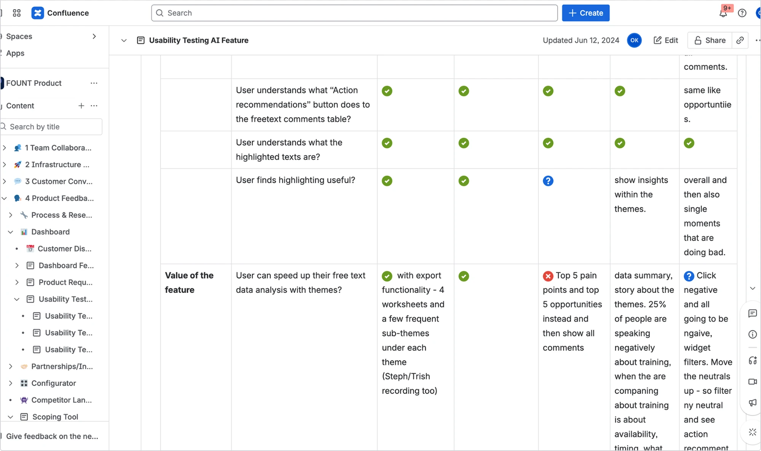
Task: Click the headset icon in right rail
Action: [x=752, y=360]
